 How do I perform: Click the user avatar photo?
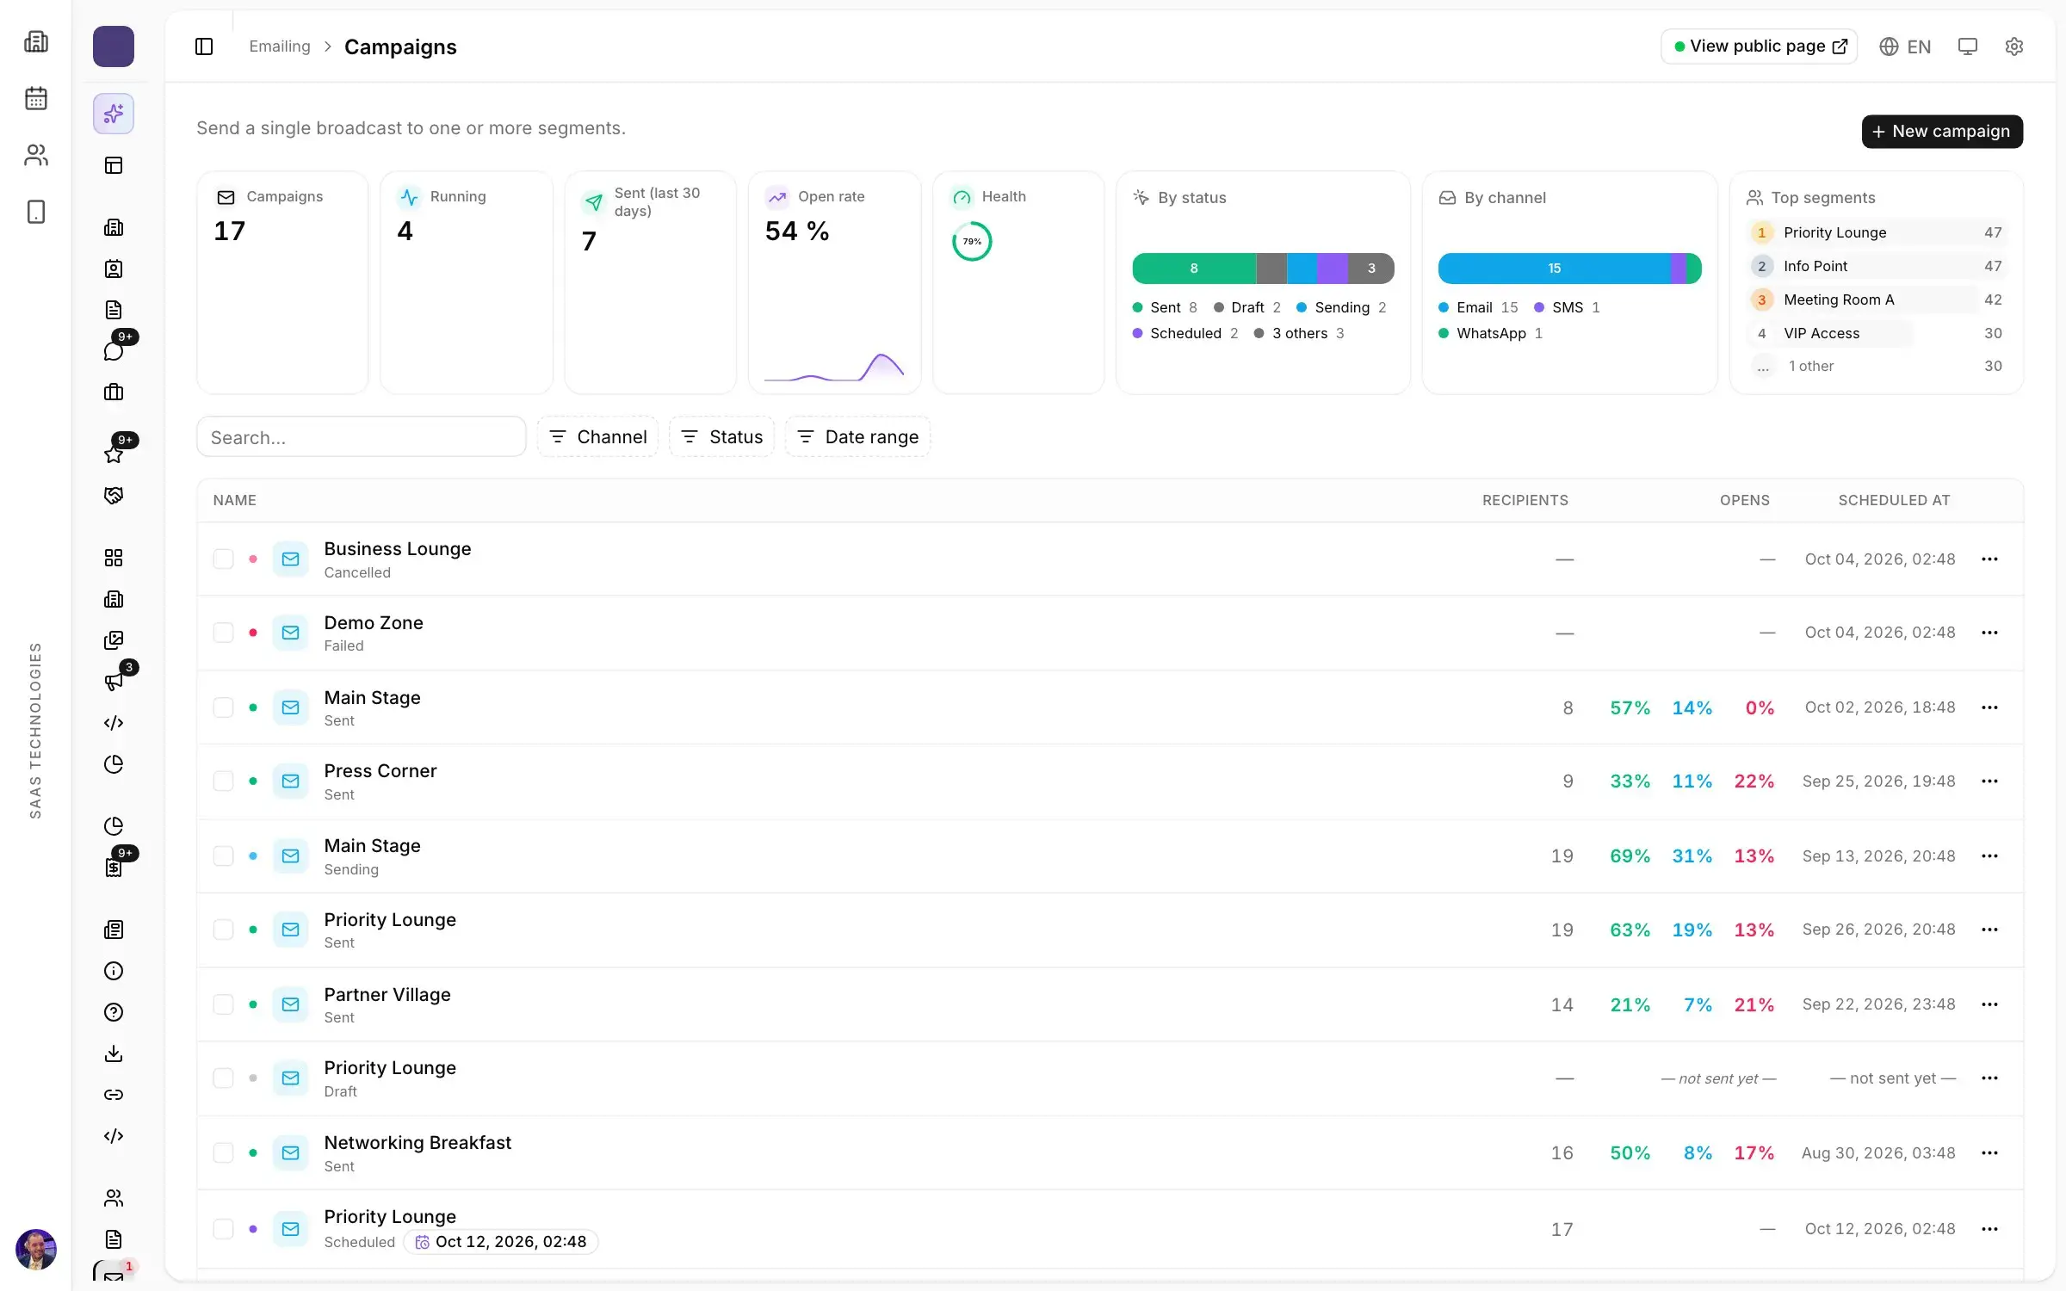click(x=36, y=1250)
